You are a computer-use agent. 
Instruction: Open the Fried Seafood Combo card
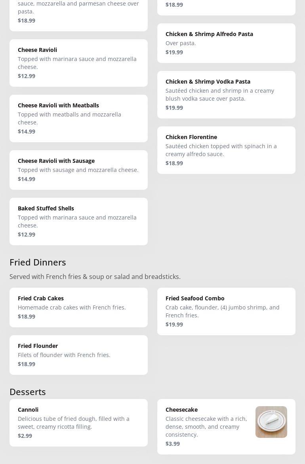(226, 311)
